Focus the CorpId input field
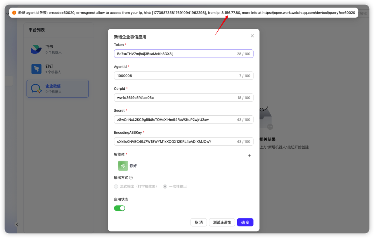This screenshot has height=238, width=374. 183,98
